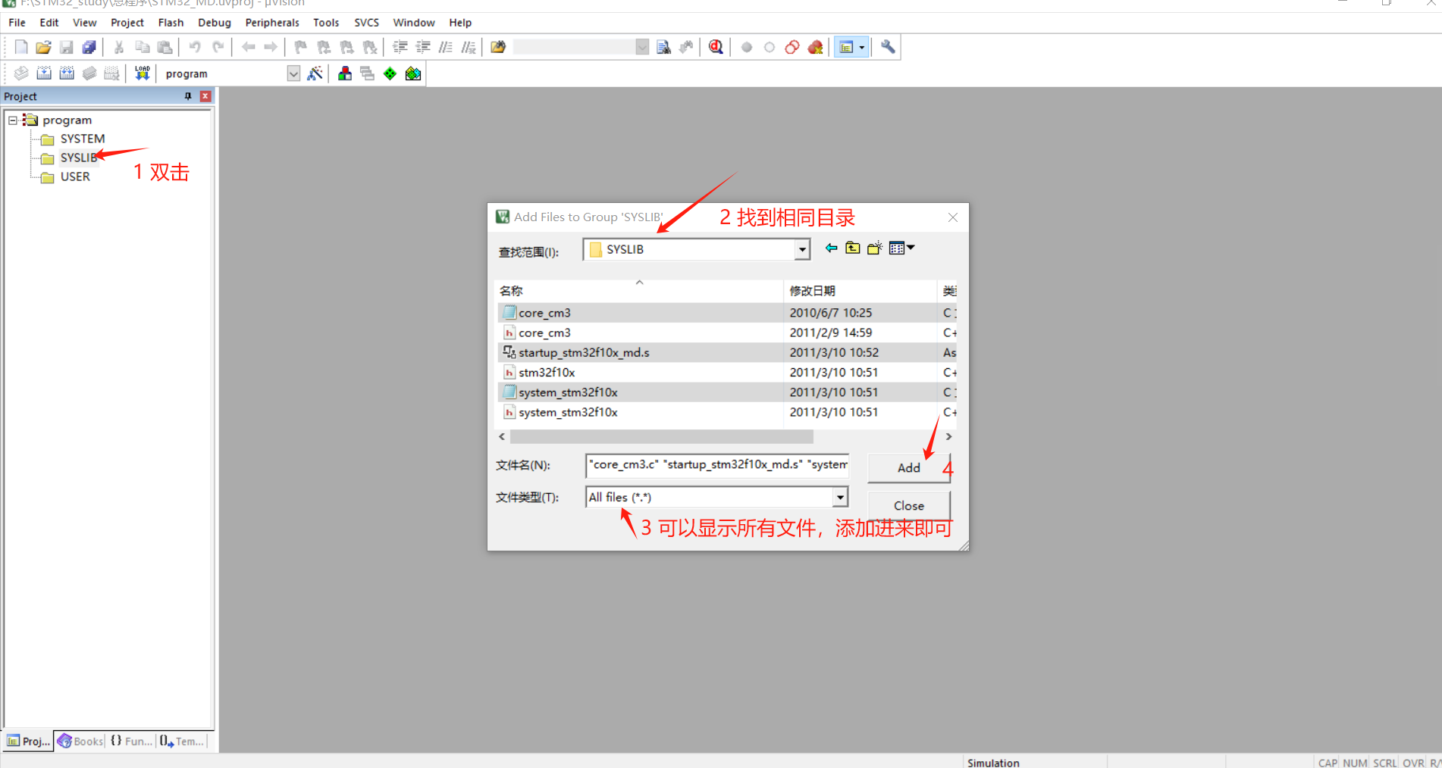The image size is (1442, 768).
Task: Close the Project panel
Action: [205, 96]
